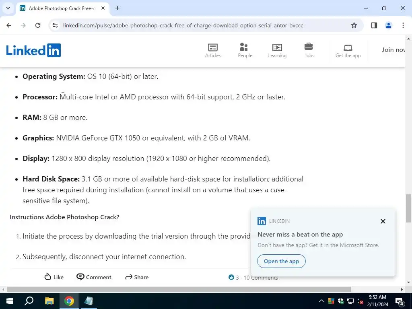
Task: Reload the current page
Action: tap(38, 25)
